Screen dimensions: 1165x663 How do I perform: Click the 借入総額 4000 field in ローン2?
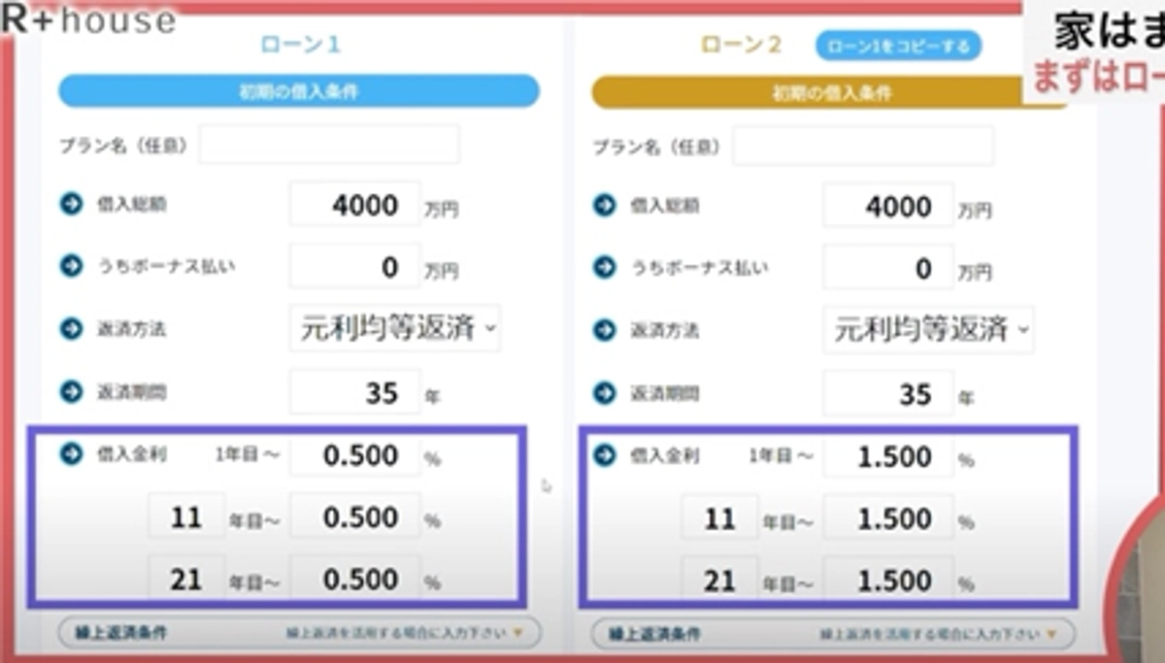coord(888,207)
